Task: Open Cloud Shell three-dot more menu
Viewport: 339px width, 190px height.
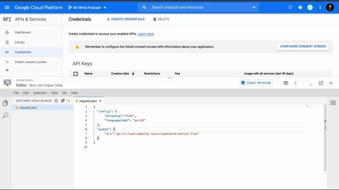Action: 296,83
